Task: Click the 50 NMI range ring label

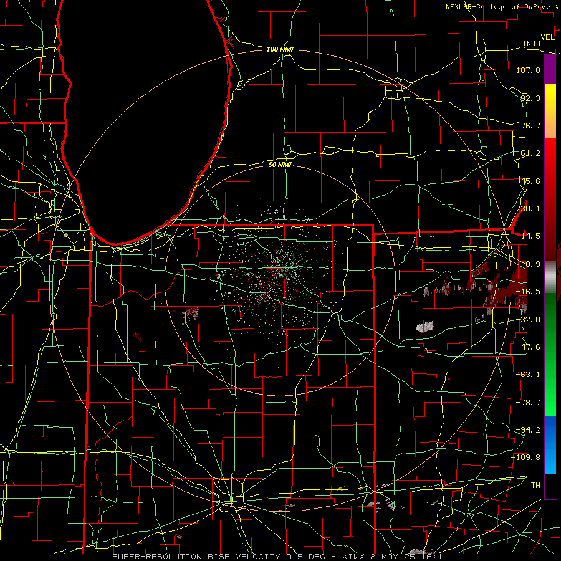Action: coord(280,165)
